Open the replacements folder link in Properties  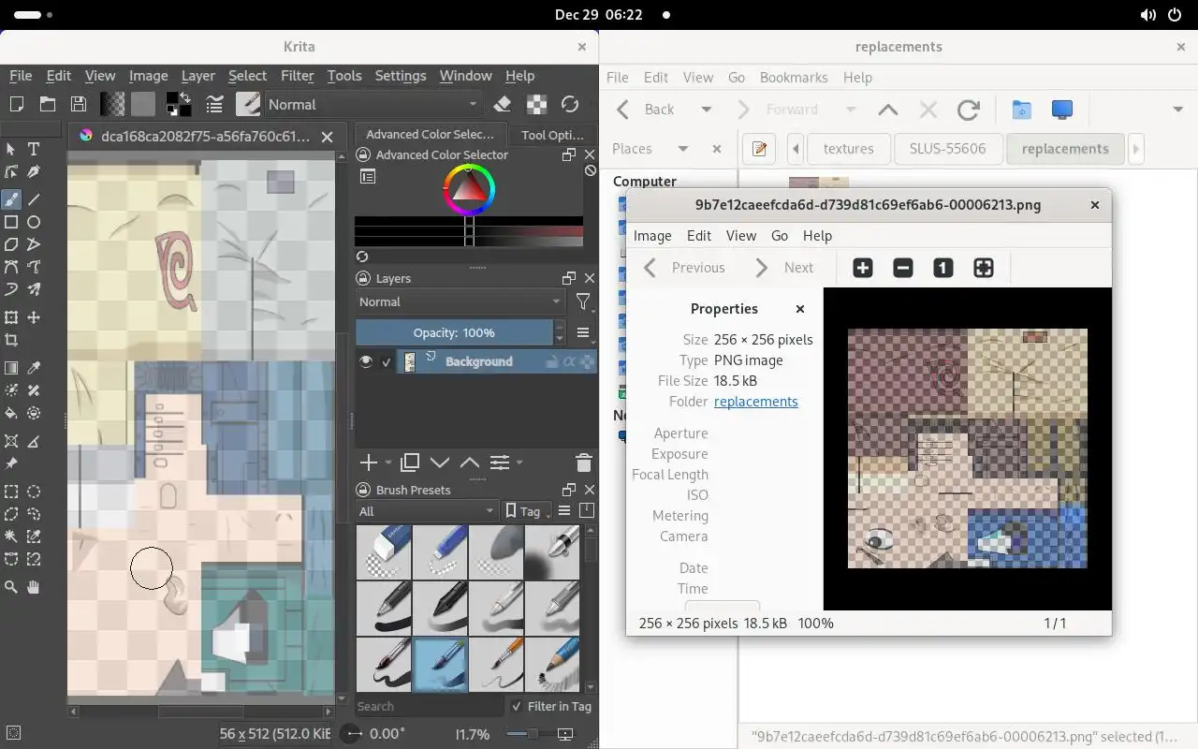[x=756, y=402]
